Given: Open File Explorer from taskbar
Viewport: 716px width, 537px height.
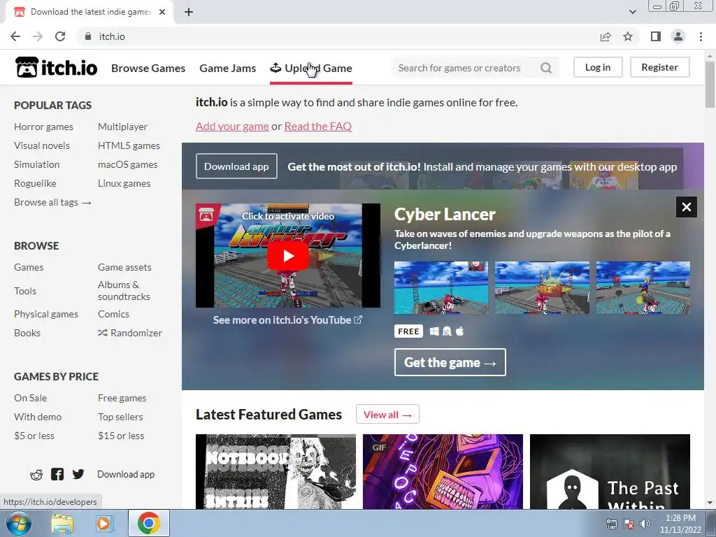Looking at the screenshot, I should click(62, 524).
